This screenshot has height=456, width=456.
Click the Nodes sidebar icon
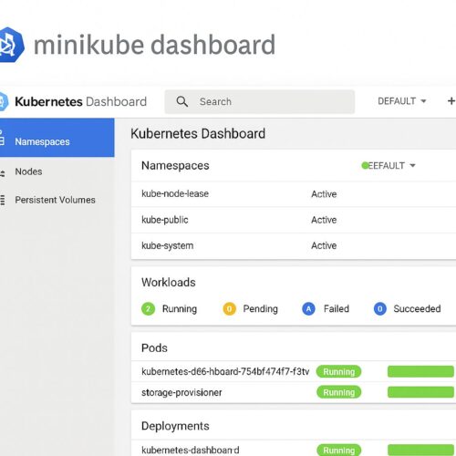click(3, 173)
